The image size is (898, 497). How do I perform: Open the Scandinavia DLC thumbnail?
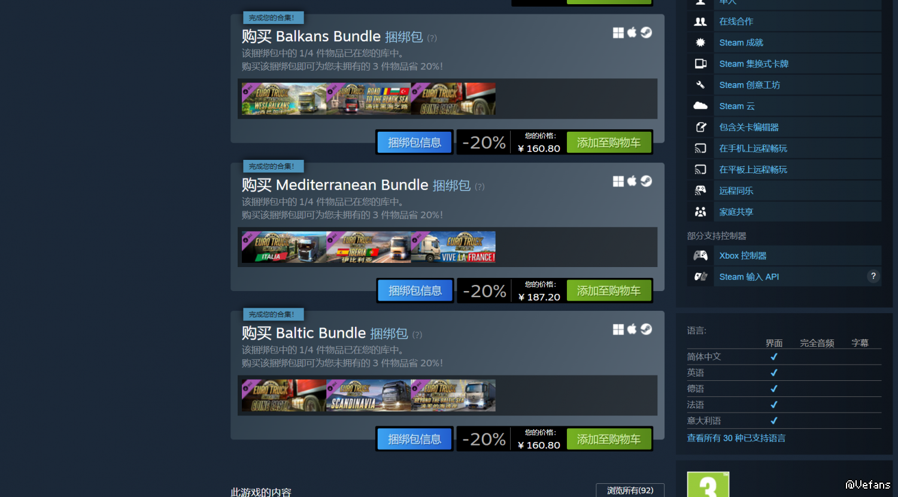(x=369, y=395)
